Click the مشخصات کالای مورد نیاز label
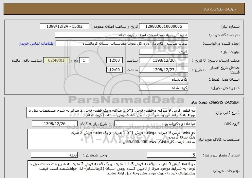This screenshot has width=252, height=178. click(219, 139)
